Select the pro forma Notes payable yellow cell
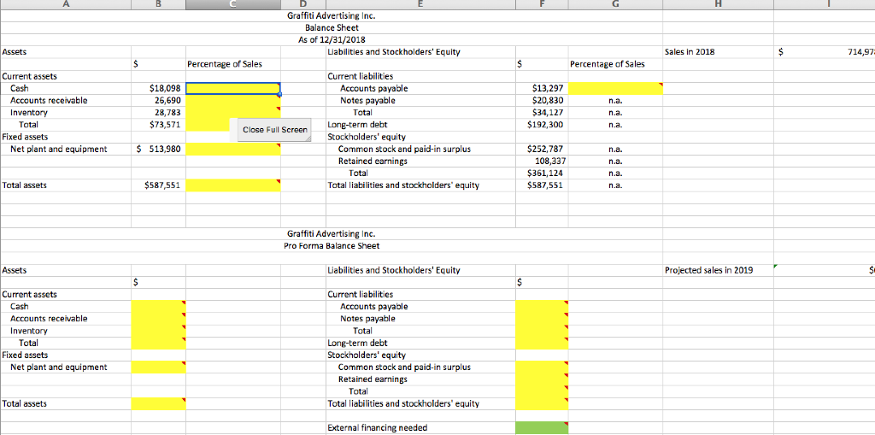Screen dimensions: 875x435 [543, 318]
